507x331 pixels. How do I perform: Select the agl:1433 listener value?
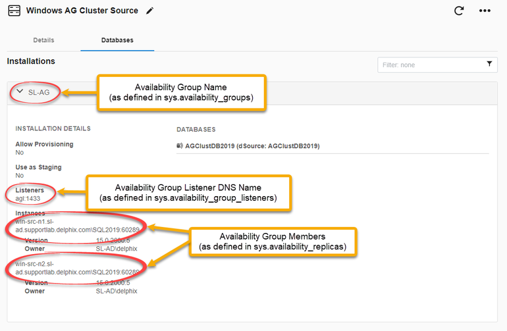point(28,199)
